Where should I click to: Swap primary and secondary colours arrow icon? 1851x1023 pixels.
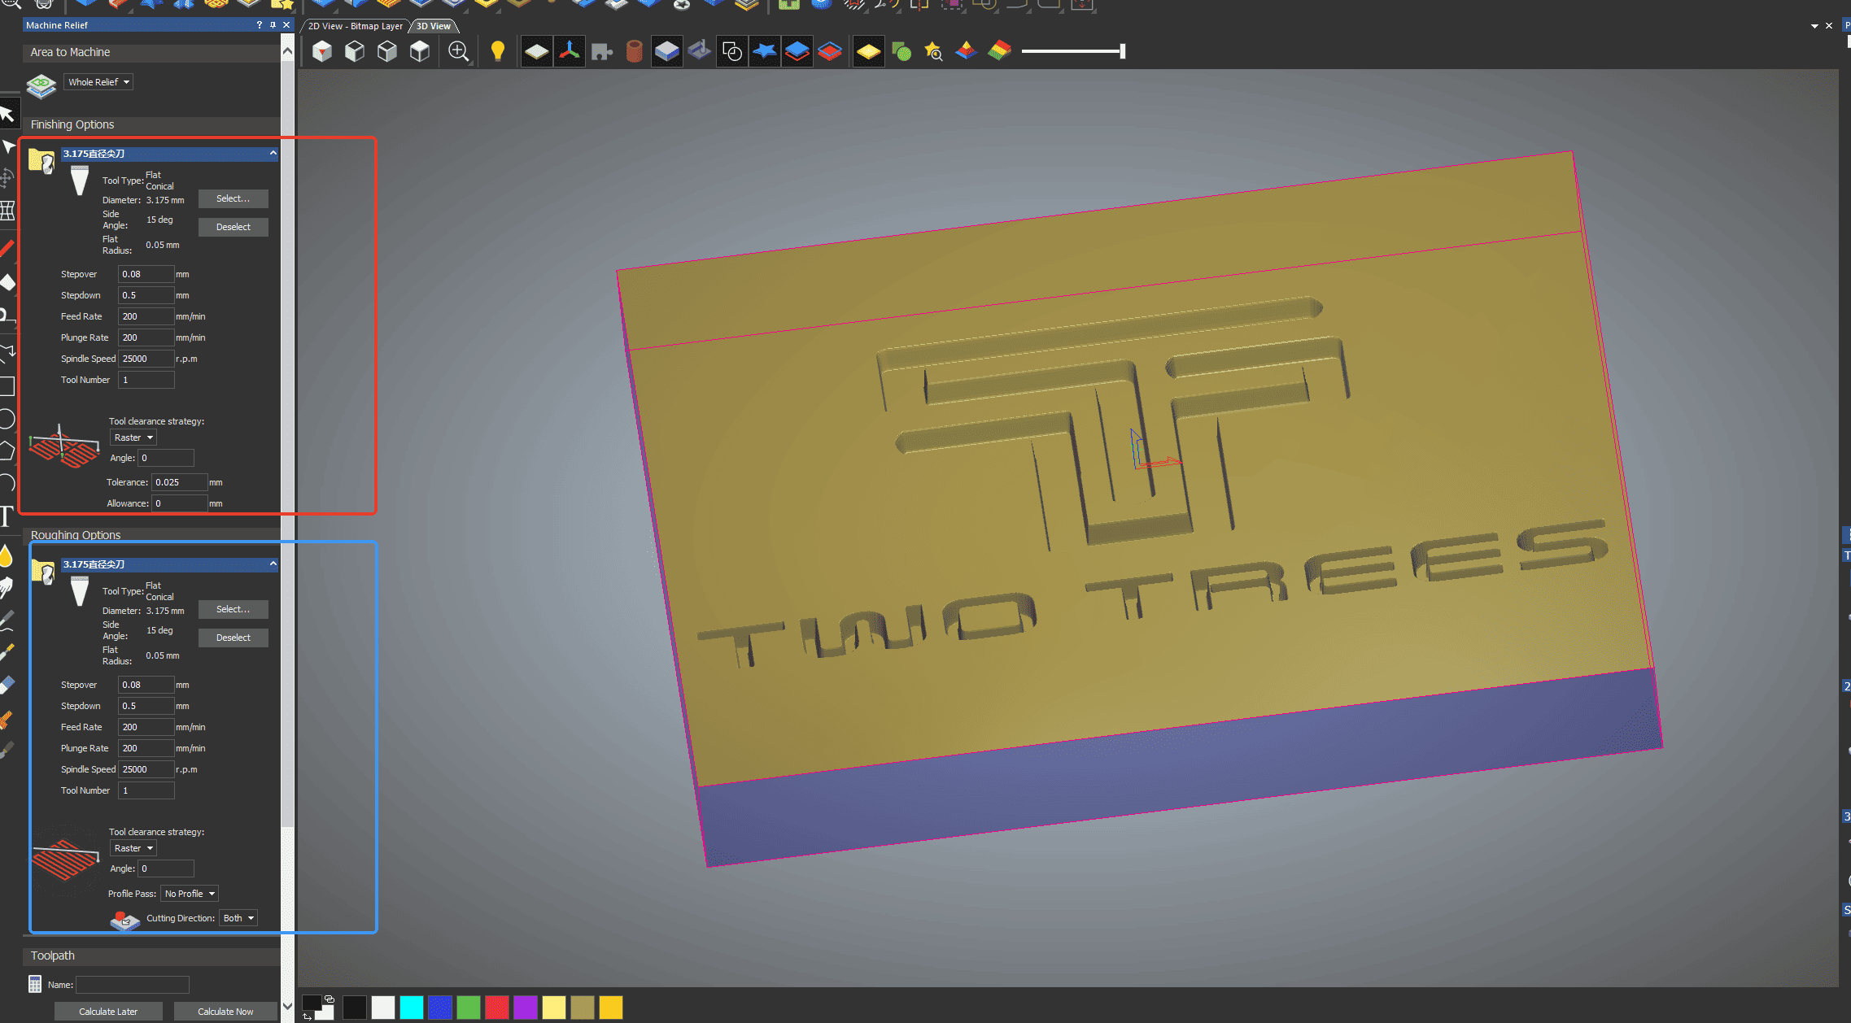tap(307, 1016)
